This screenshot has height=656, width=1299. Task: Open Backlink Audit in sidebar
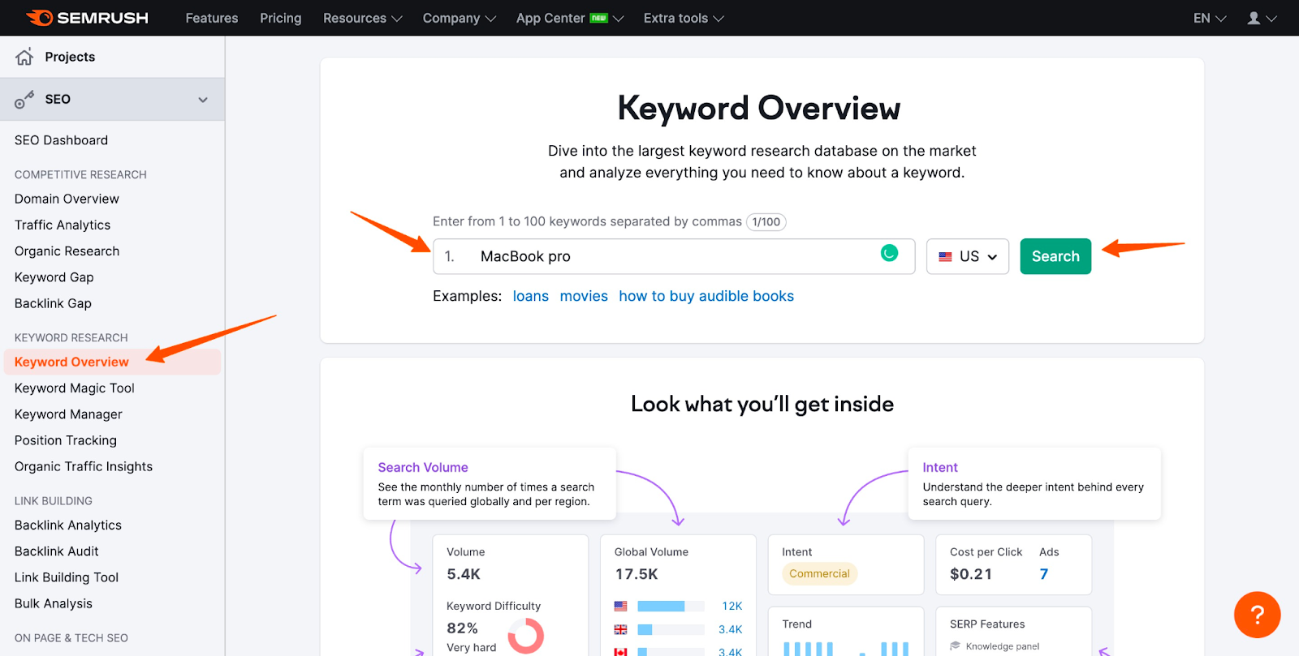pos(57,551)
